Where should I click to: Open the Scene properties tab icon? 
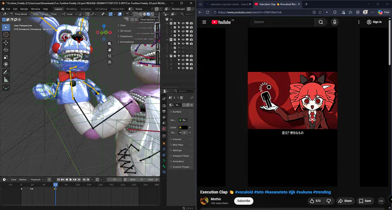coord(164,123)
